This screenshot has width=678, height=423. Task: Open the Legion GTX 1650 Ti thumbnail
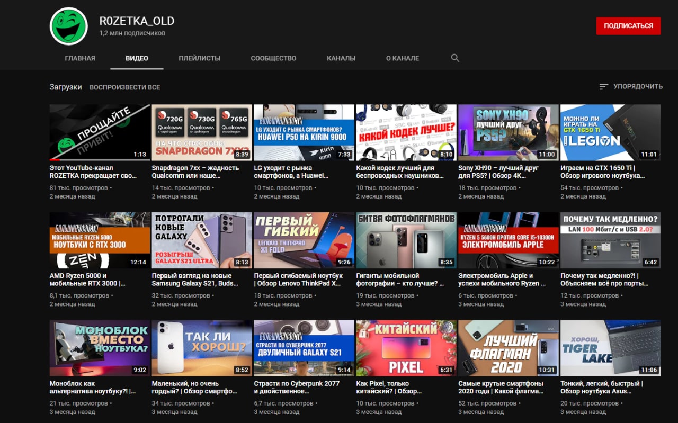tap(611, 132)
